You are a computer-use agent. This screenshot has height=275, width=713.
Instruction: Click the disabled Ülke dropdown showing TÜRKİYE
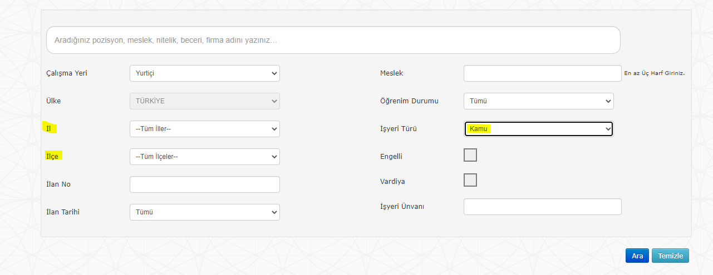tap(204, 101)
